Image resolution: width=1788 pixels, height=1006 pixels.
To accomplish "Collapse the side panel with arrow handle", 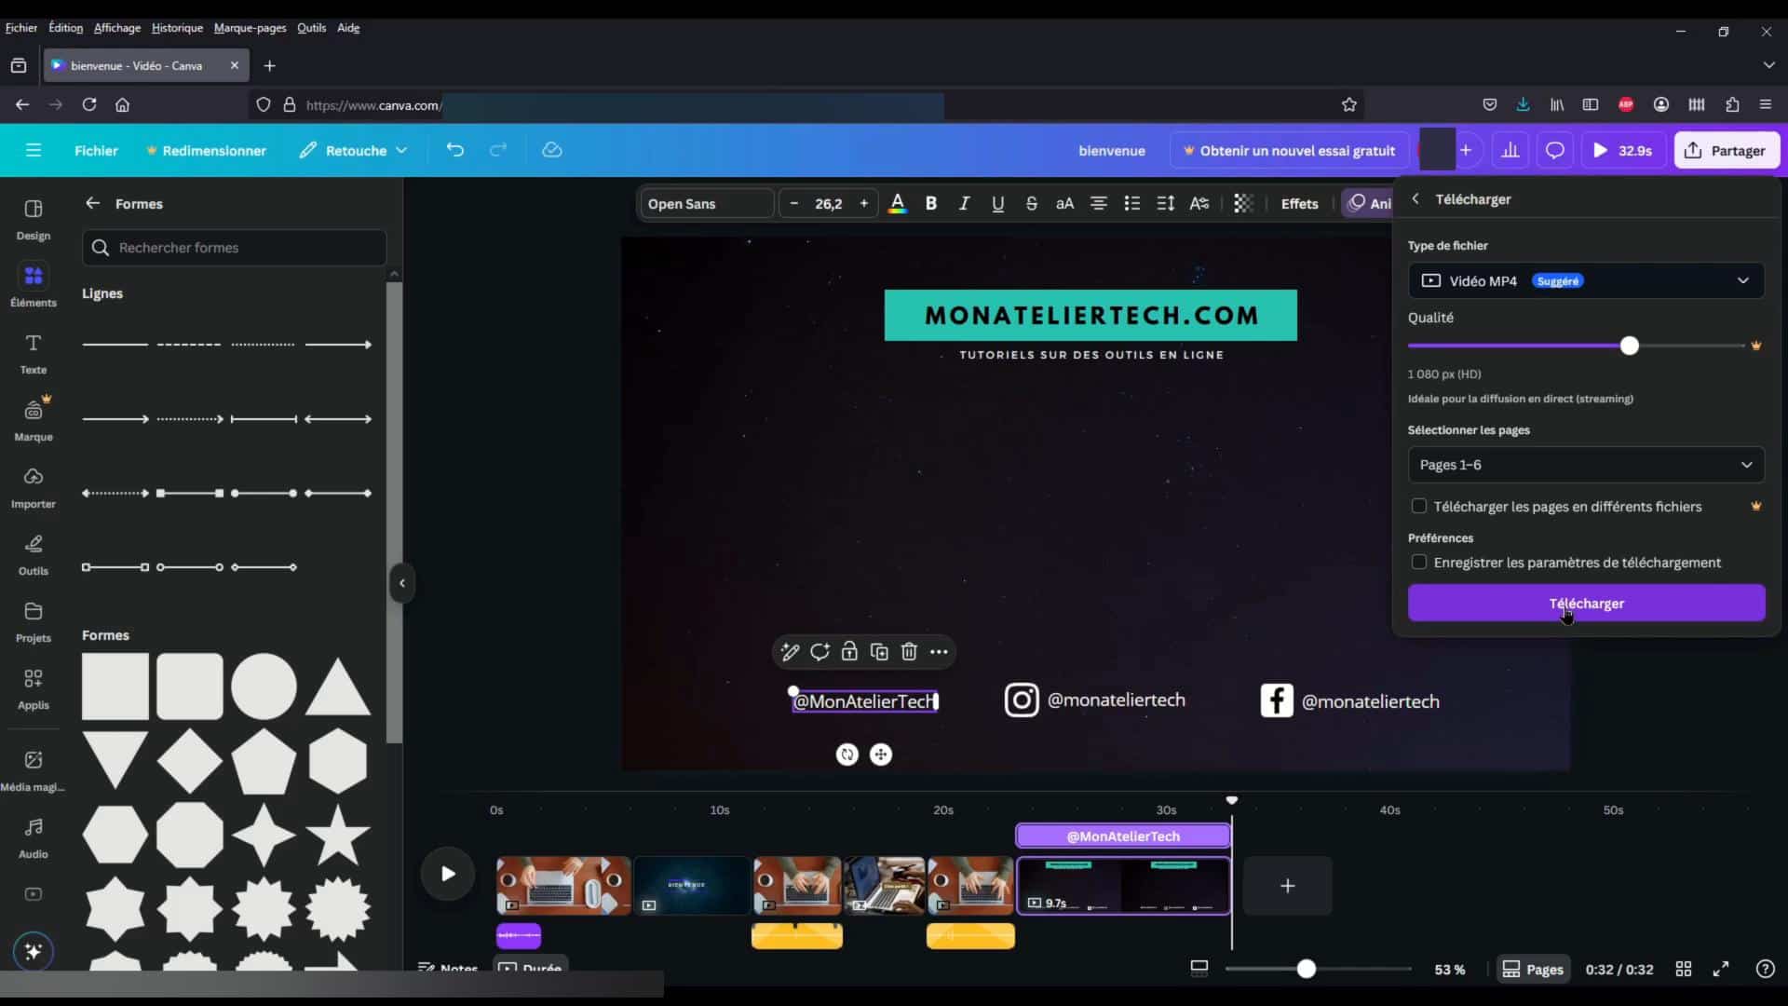I will click(401, 583).
